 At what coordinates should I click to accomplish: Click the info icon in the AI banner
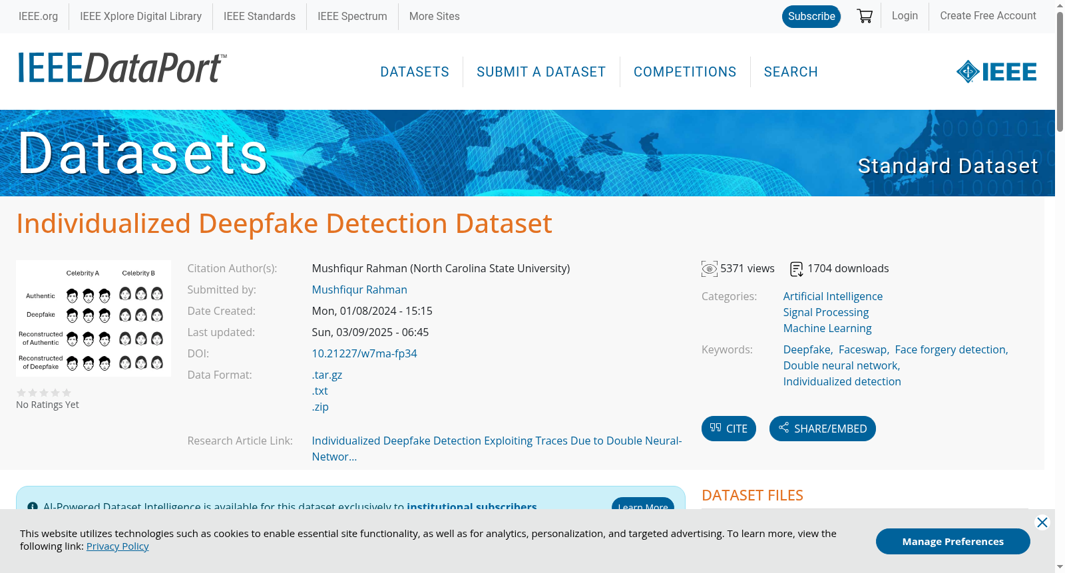[x=33, y=506]
